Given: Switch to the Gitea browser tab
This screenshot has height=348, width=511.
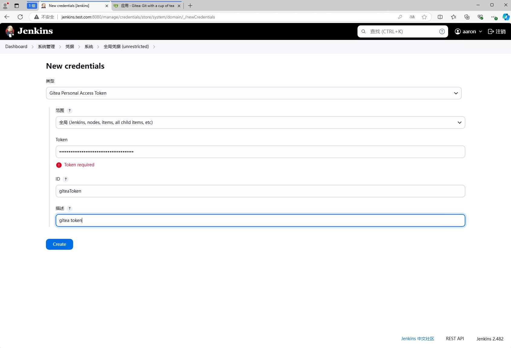Looking at the screenshot, I should pyautogui.click(x=147, y=6).
